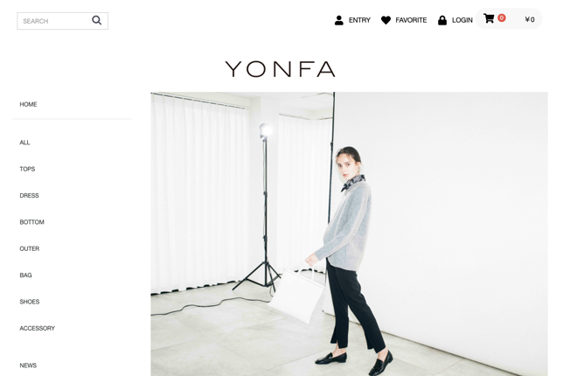Click the YONFA logo

[x=280, y=69]
